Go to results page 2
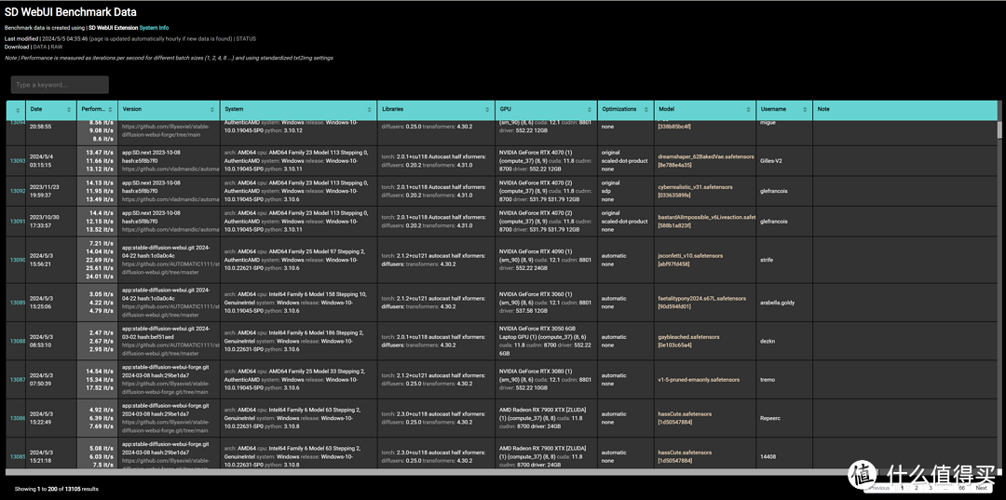This screenshot has height=500, width=1006. tap(916, 488)
